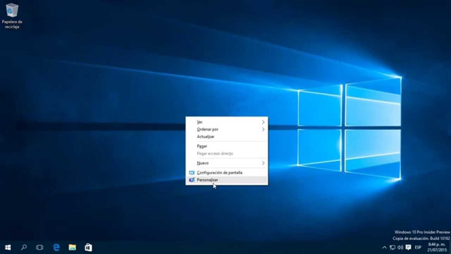This screenshot has height=254, width=451.
Task: Open Configuración de pantalla
Action: coord(220,173)
